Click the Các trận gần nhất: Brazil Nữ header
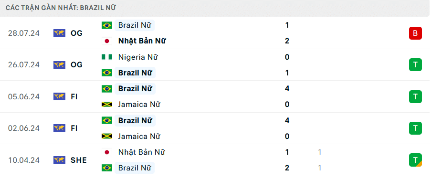This screenshot has width=431, height=180. tap(61, 8)
